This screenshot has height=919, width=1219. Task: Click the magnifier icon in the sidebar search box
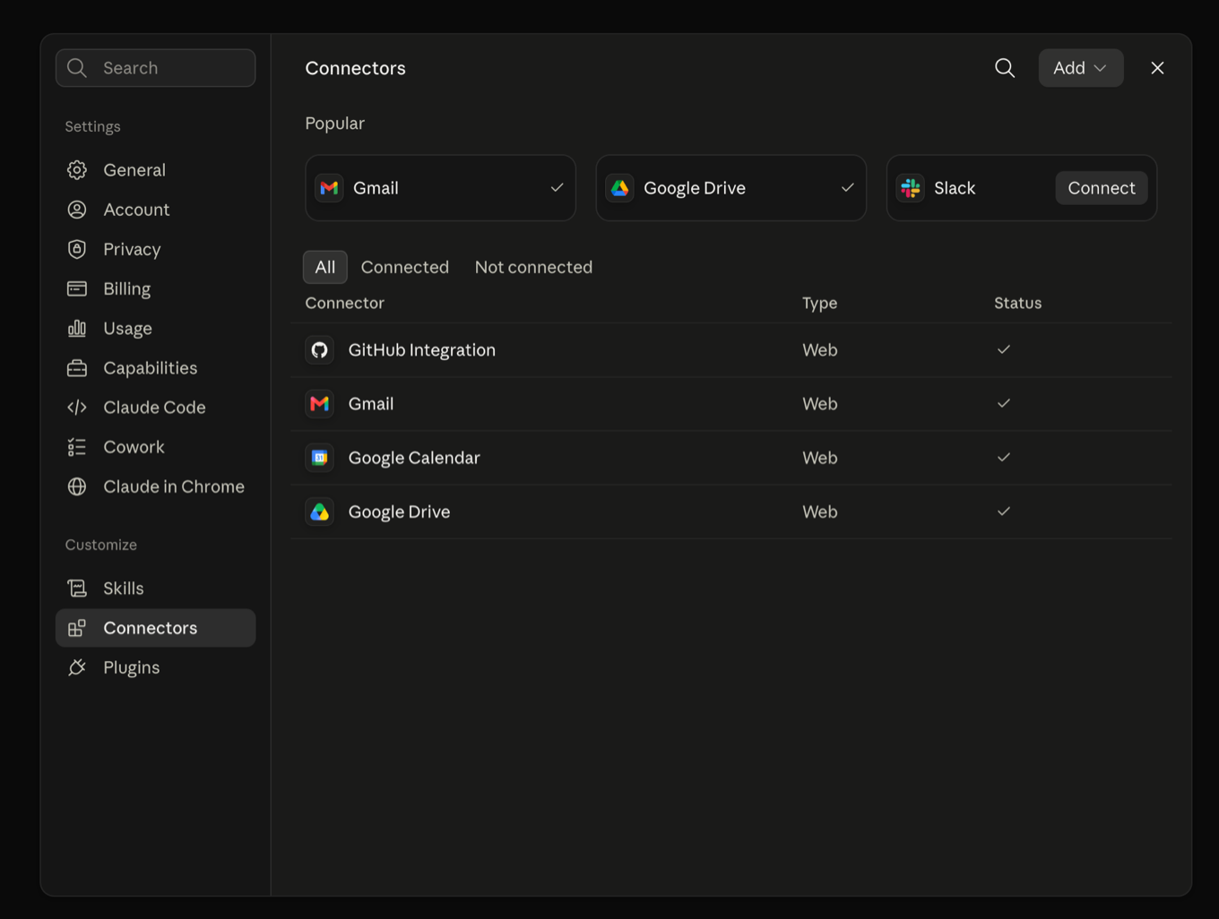(x=77, y=68)
